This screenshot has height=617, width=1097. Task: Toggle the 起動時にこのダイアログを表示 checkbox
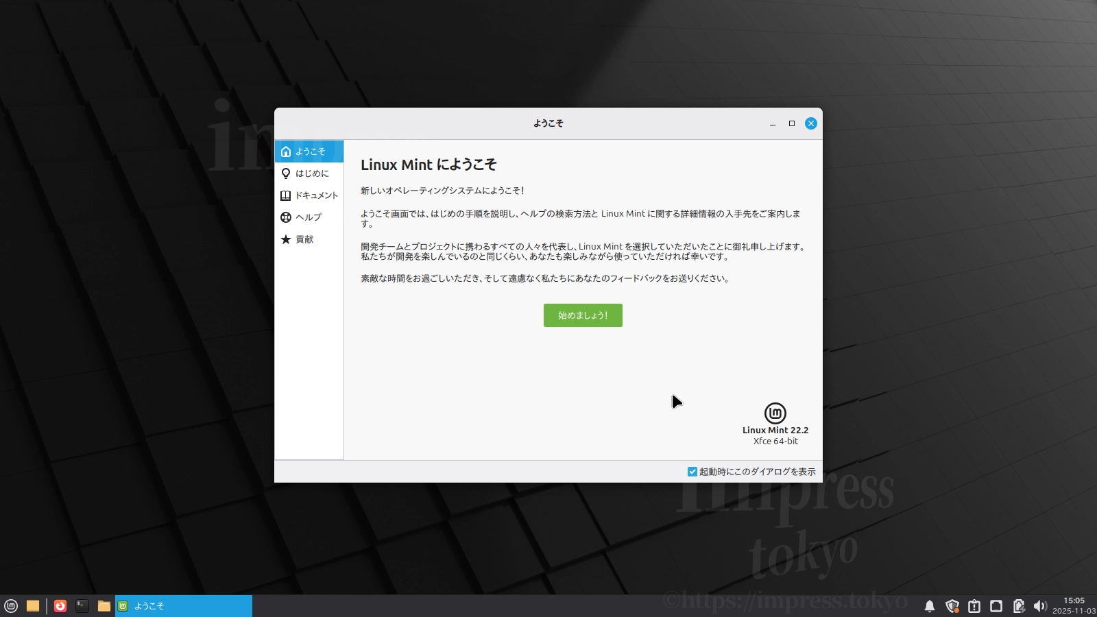[692, 472]
